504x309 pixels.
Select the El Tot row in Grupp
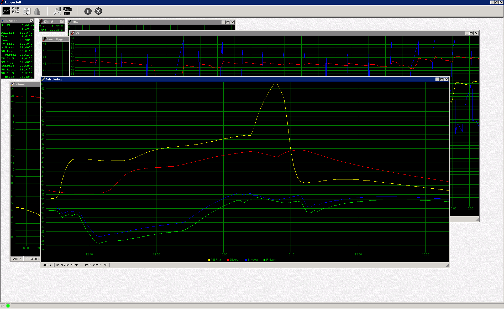tap(18, 29)
